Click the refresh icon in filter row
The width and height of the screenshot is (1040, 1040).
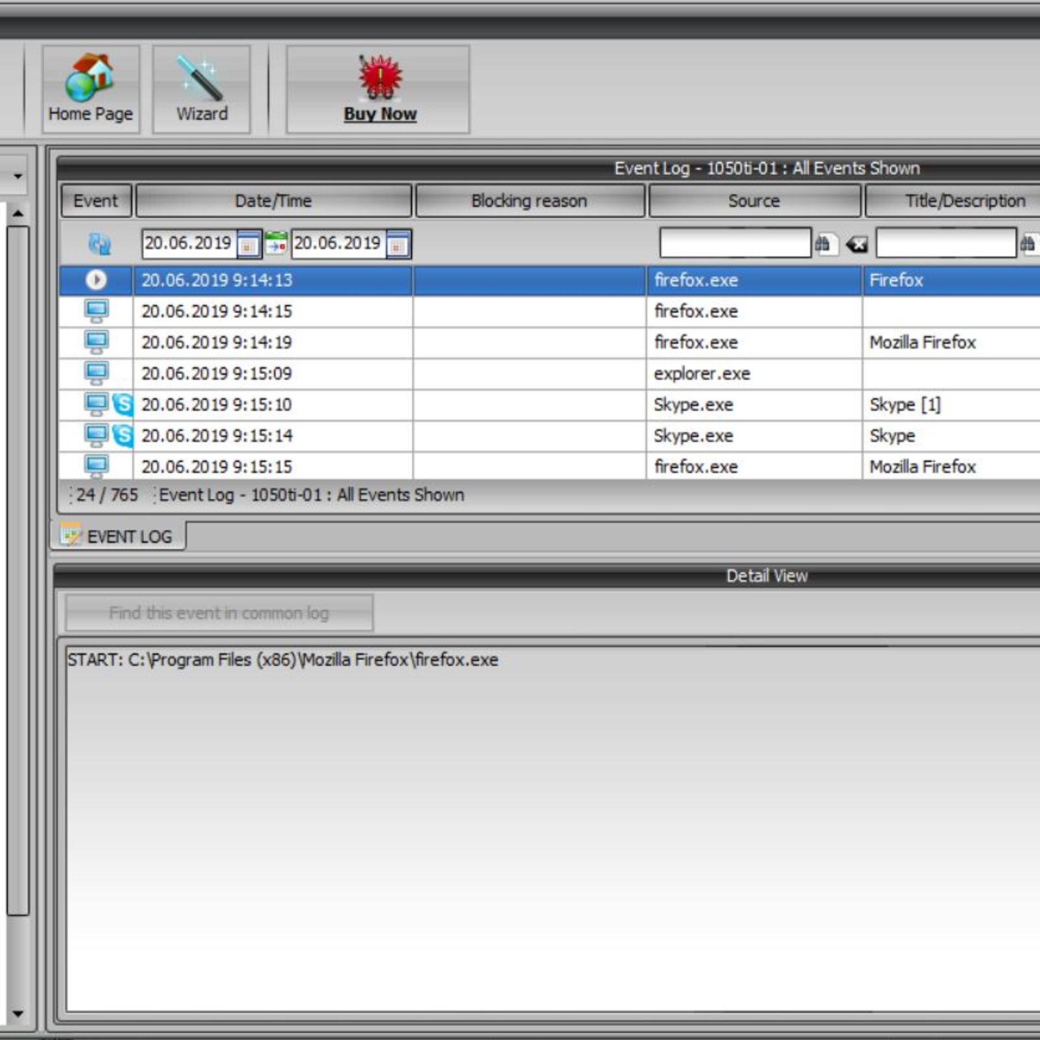tap(99, 244)
